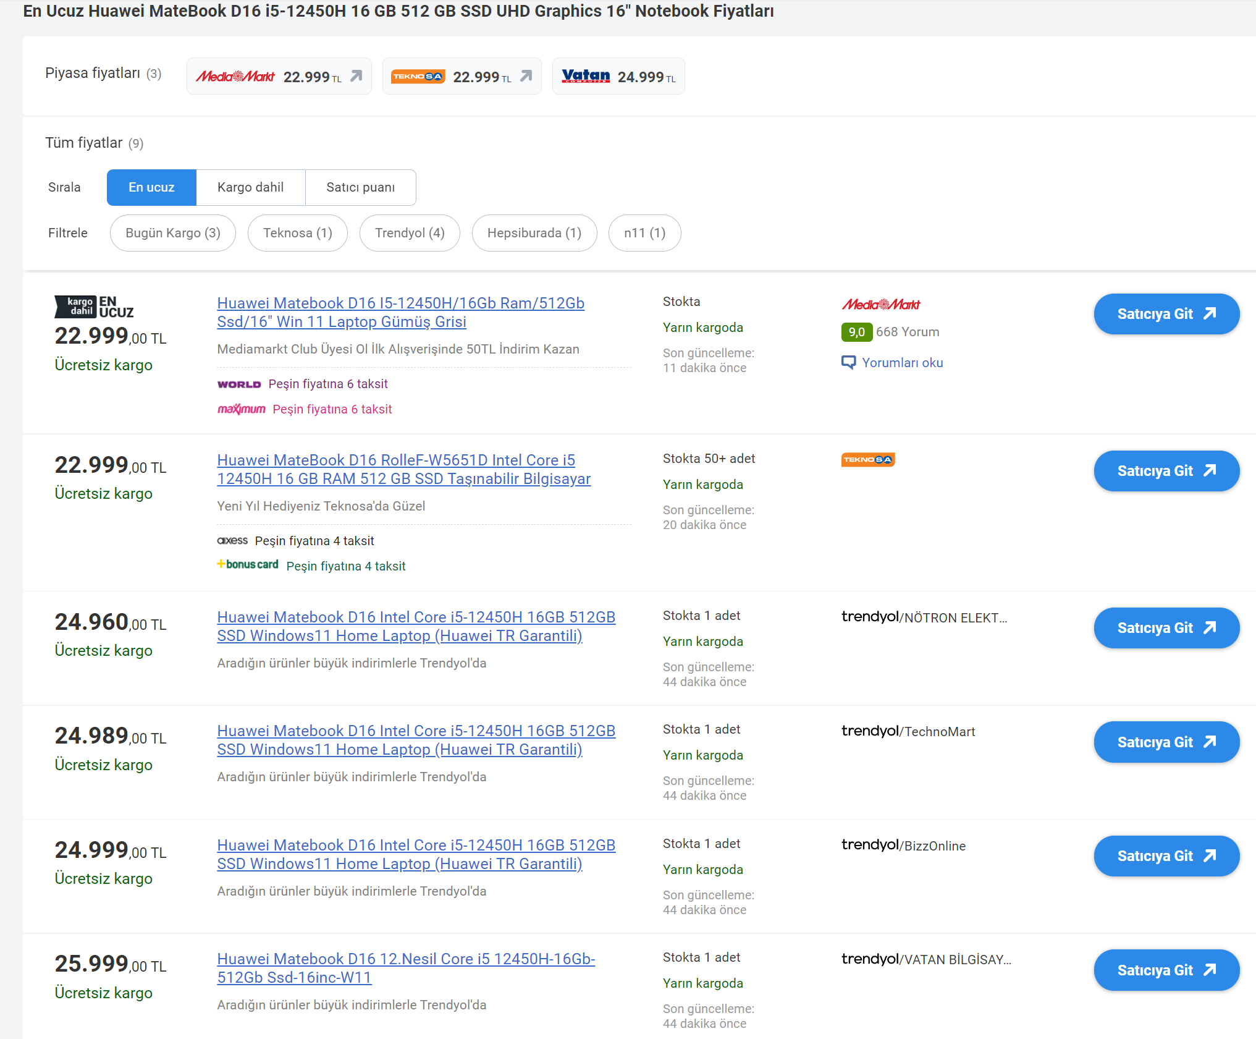The width and height of the screenshot is (1256, 1039).
Task: Enable the Trendyol (4) filter chip
Action: pyautogui.click(x=409, y=233)
